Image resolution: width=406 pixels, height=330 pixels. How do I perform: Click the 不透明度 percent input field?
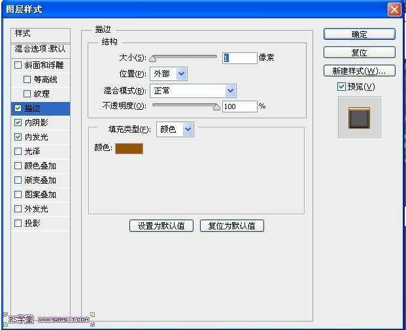coord(239,107)
